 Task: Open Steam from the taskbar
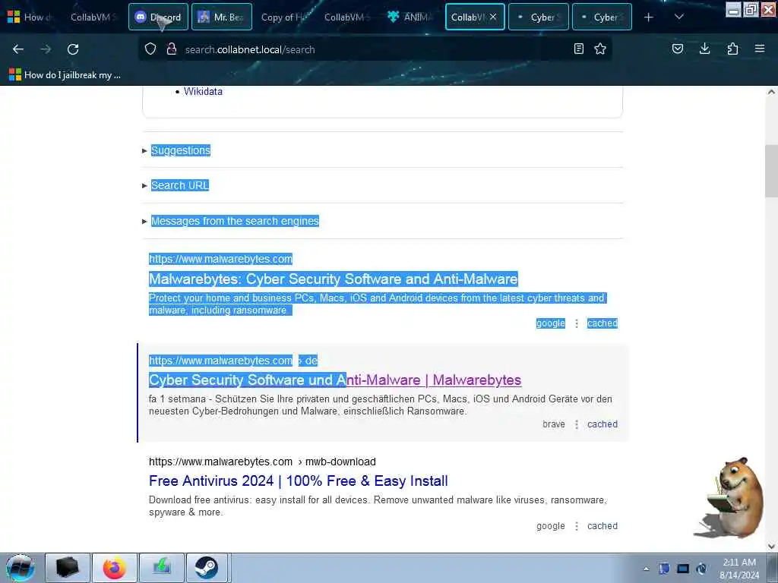click(x=207, y=568)
